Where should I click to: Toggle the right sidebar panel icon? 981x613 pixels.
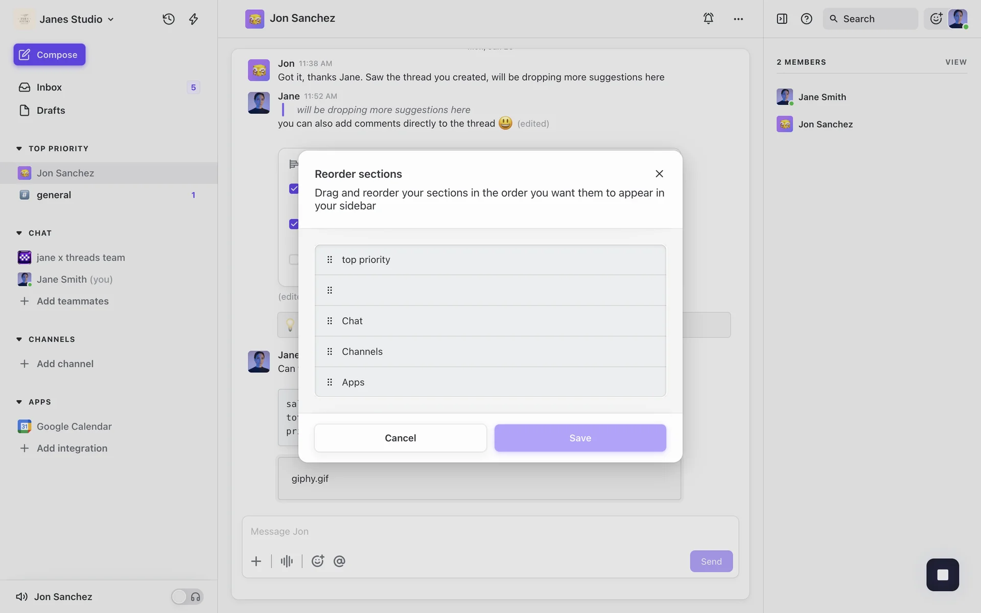pyautogui.click(x=782, y=19)
